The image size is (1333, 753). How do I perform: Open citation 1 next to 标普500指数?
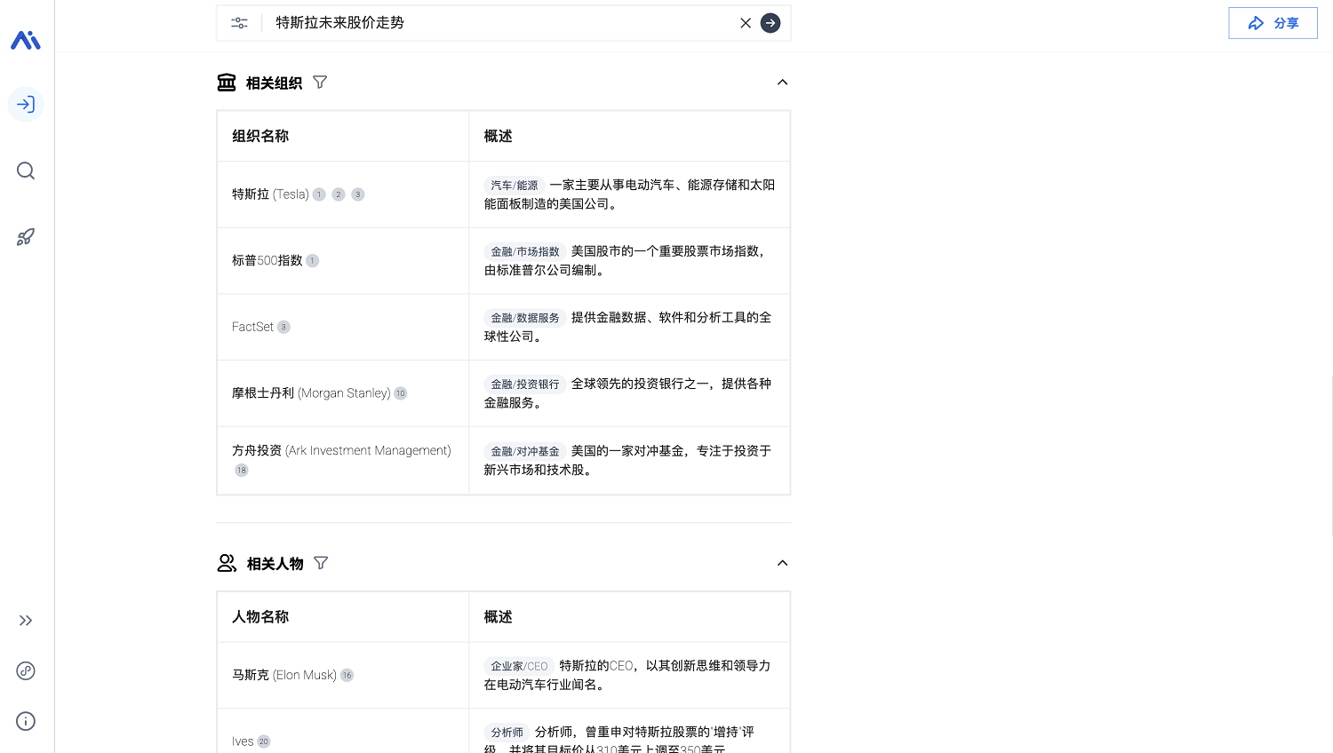[x=312, y=261]
